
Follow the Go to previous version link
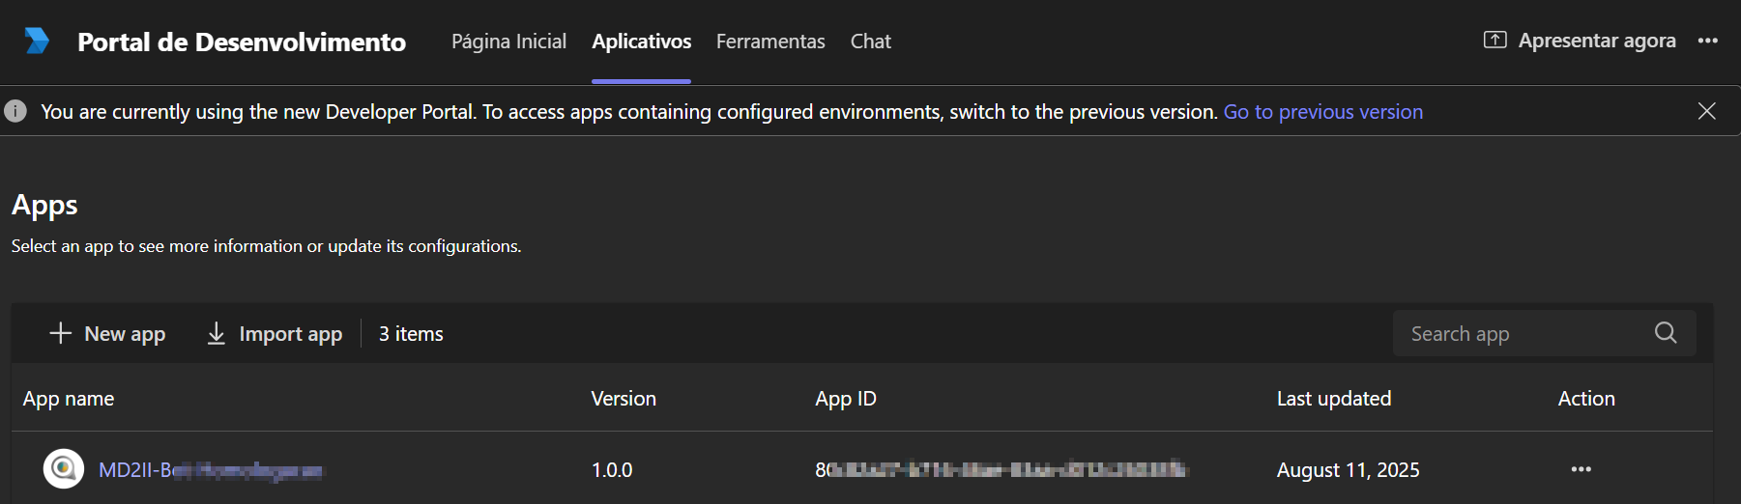pyautogui.click(x=1322, y=112)
